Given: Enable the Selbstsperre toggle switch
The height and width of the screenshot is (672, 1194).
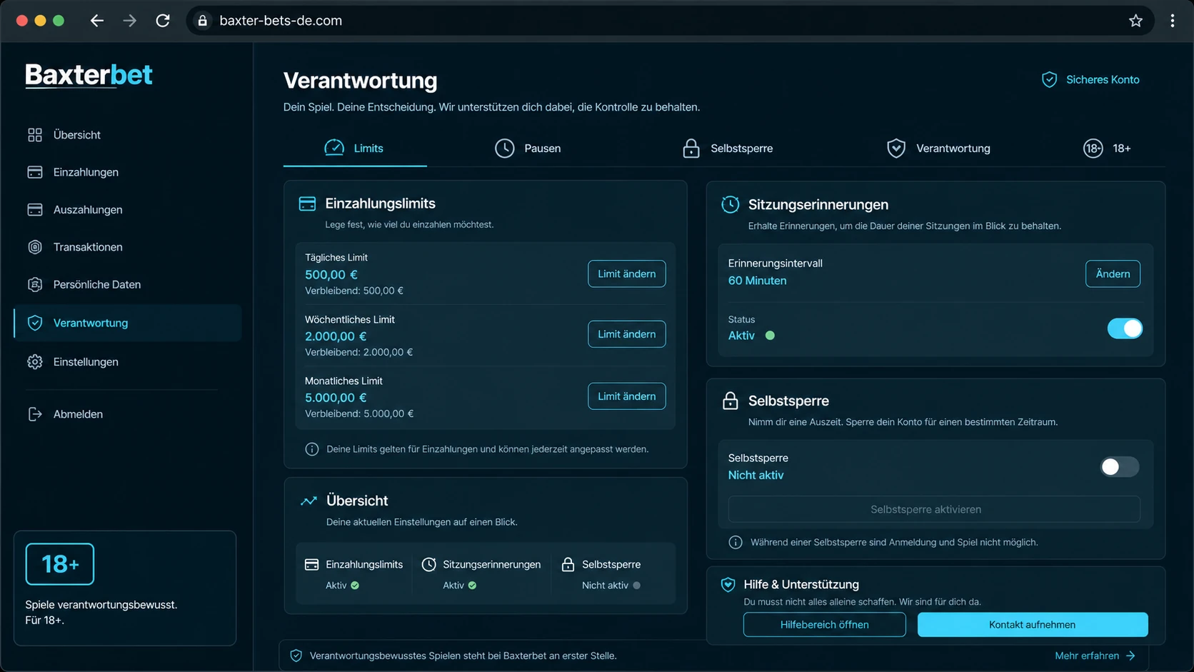Looking at the screenshot, I should [x=1119, y=467].
